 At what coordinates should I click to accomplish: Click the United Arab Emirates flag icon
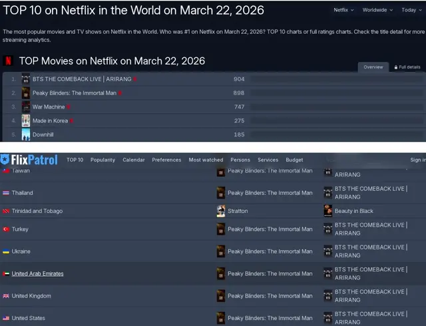[6, 274]
